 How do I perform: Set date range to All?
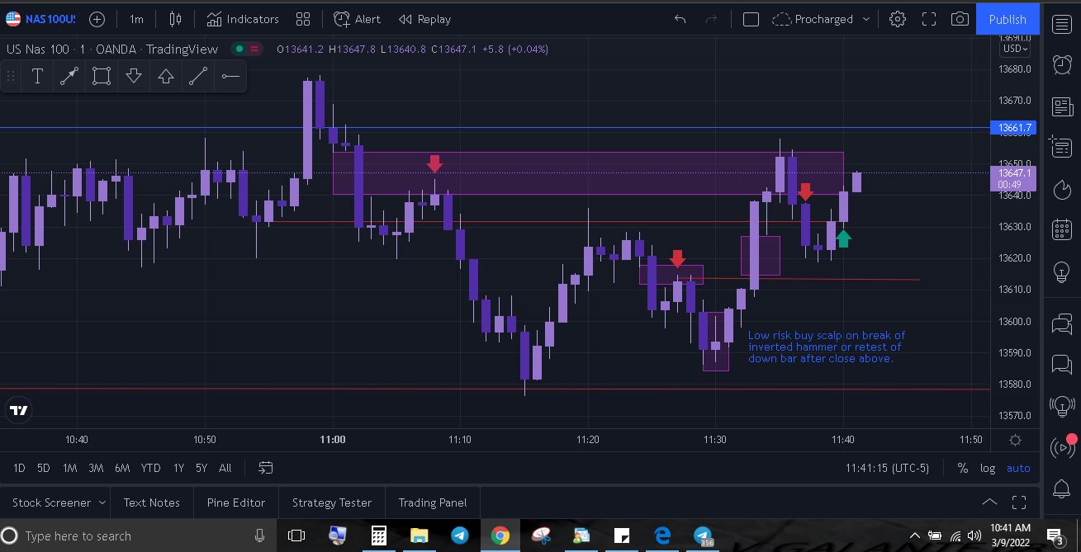[225, 468]
